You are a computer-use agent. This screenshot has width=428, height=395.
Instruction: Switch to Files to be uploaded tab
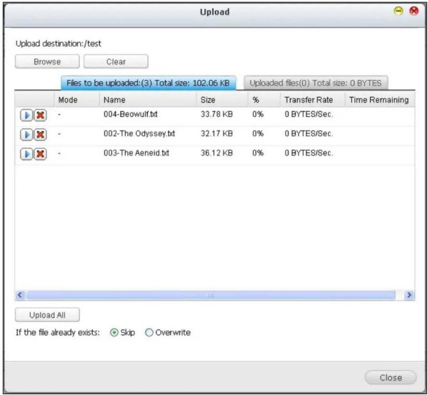148,83
